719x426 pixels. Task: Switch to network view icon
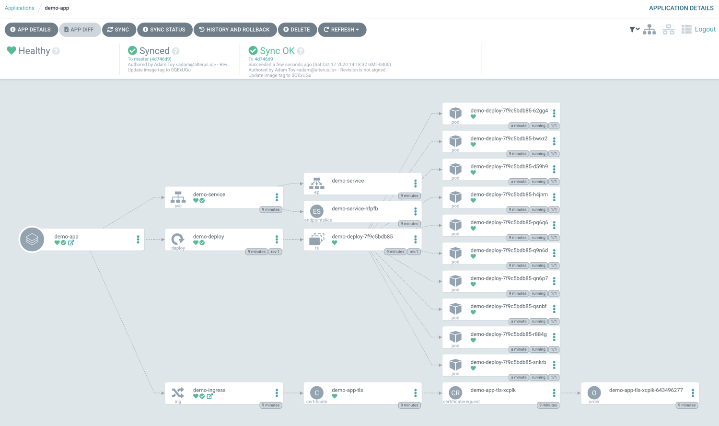669,30
